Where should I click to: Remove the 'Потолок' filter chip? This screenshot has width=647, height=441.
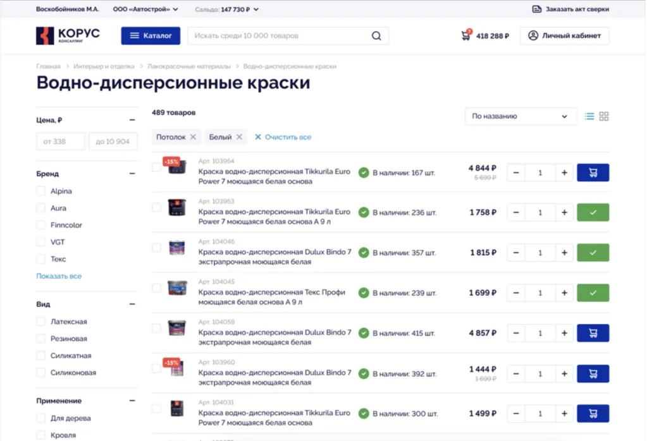point(194,137)
